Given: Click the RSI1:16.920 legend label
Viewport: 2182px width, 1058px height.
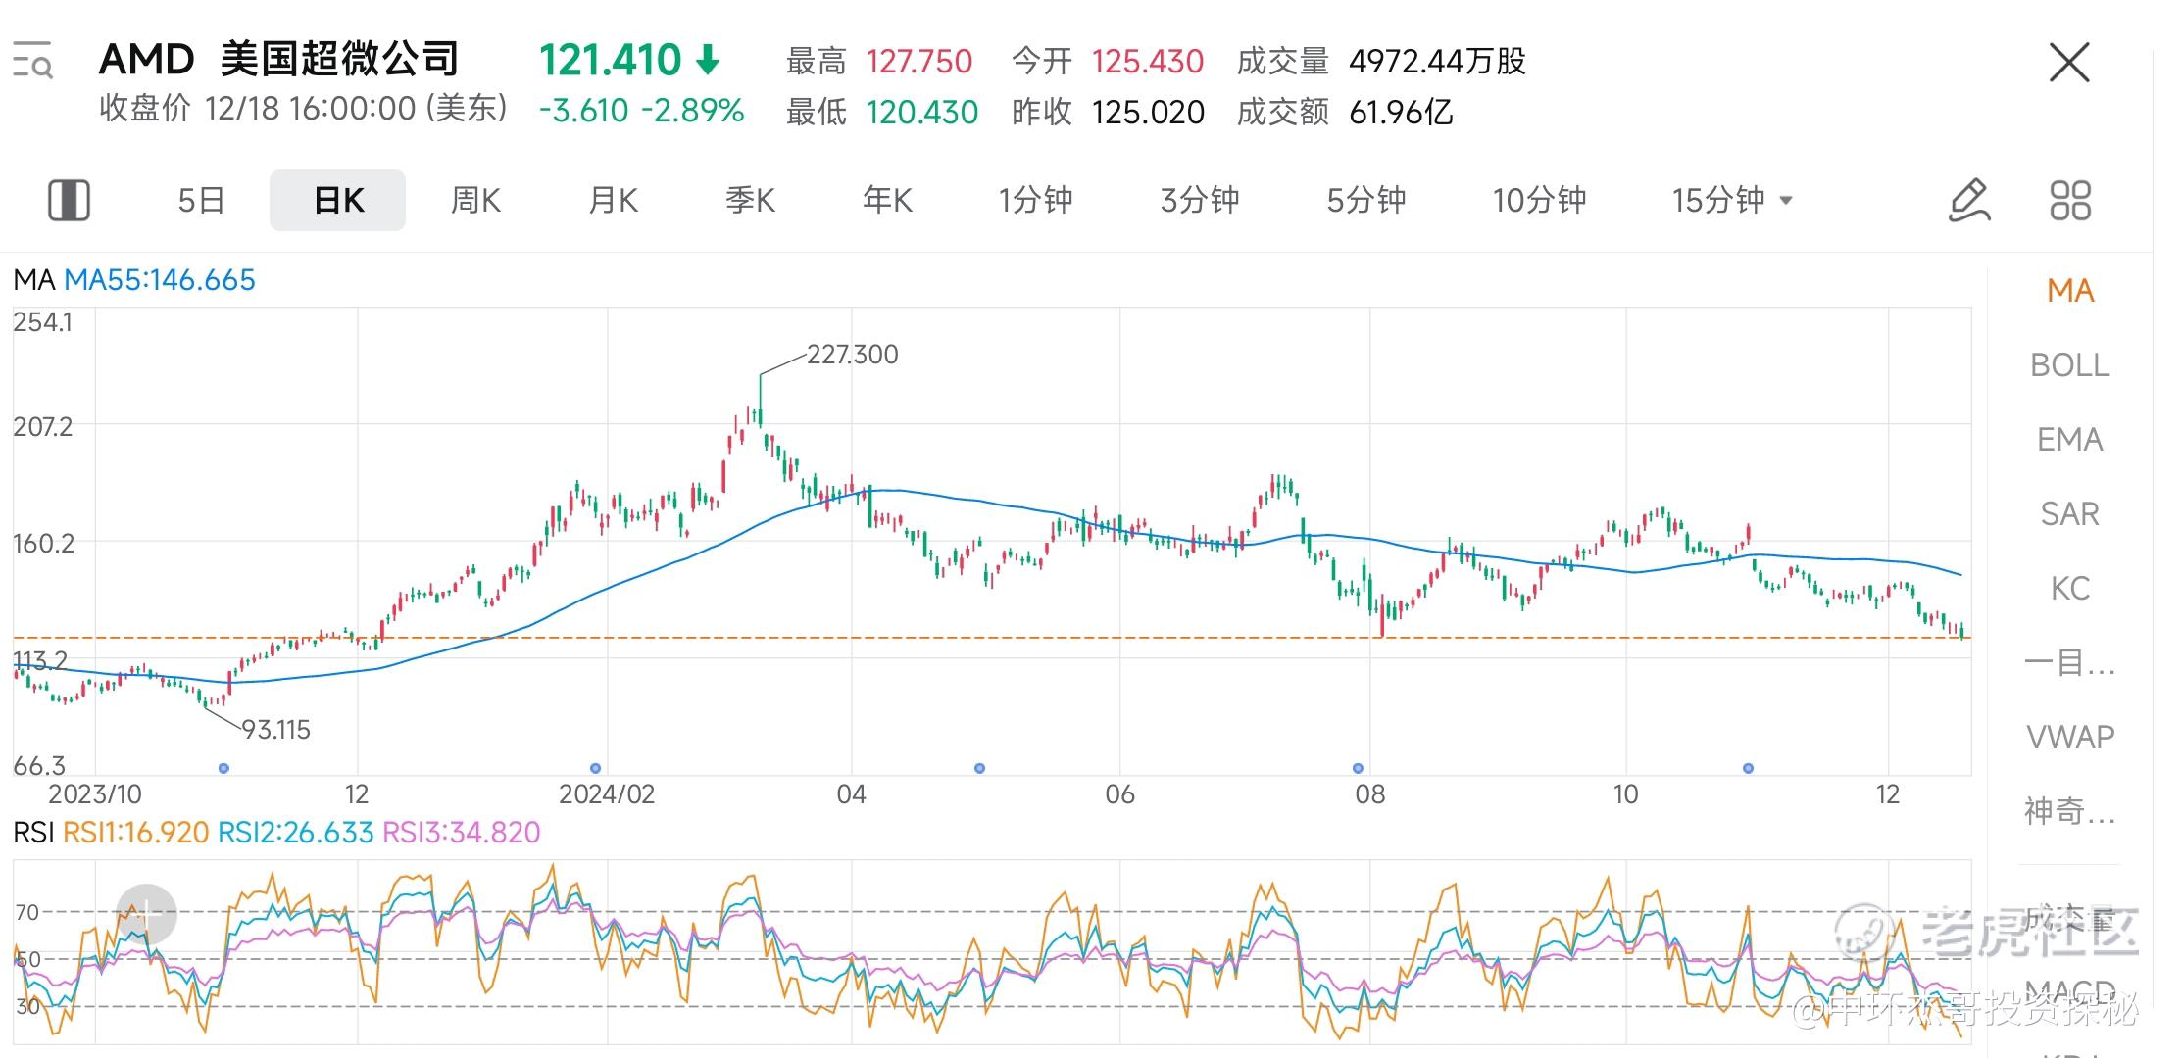Looking at the screenshot, I should pos(135,833).
